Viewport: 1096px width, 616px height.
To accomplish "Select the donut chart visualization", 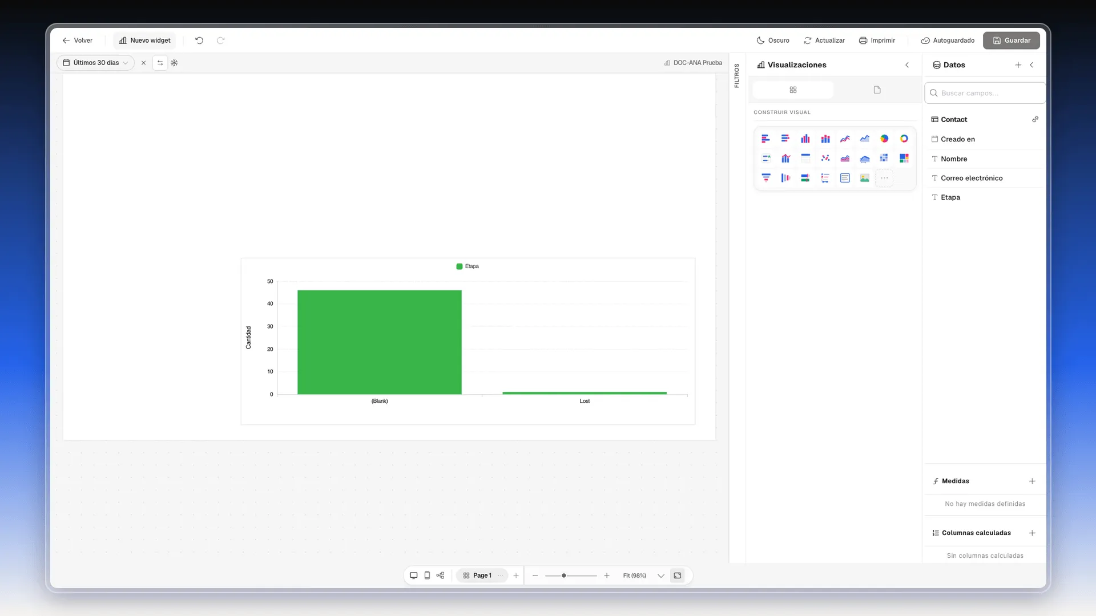I will click(904, 139).
